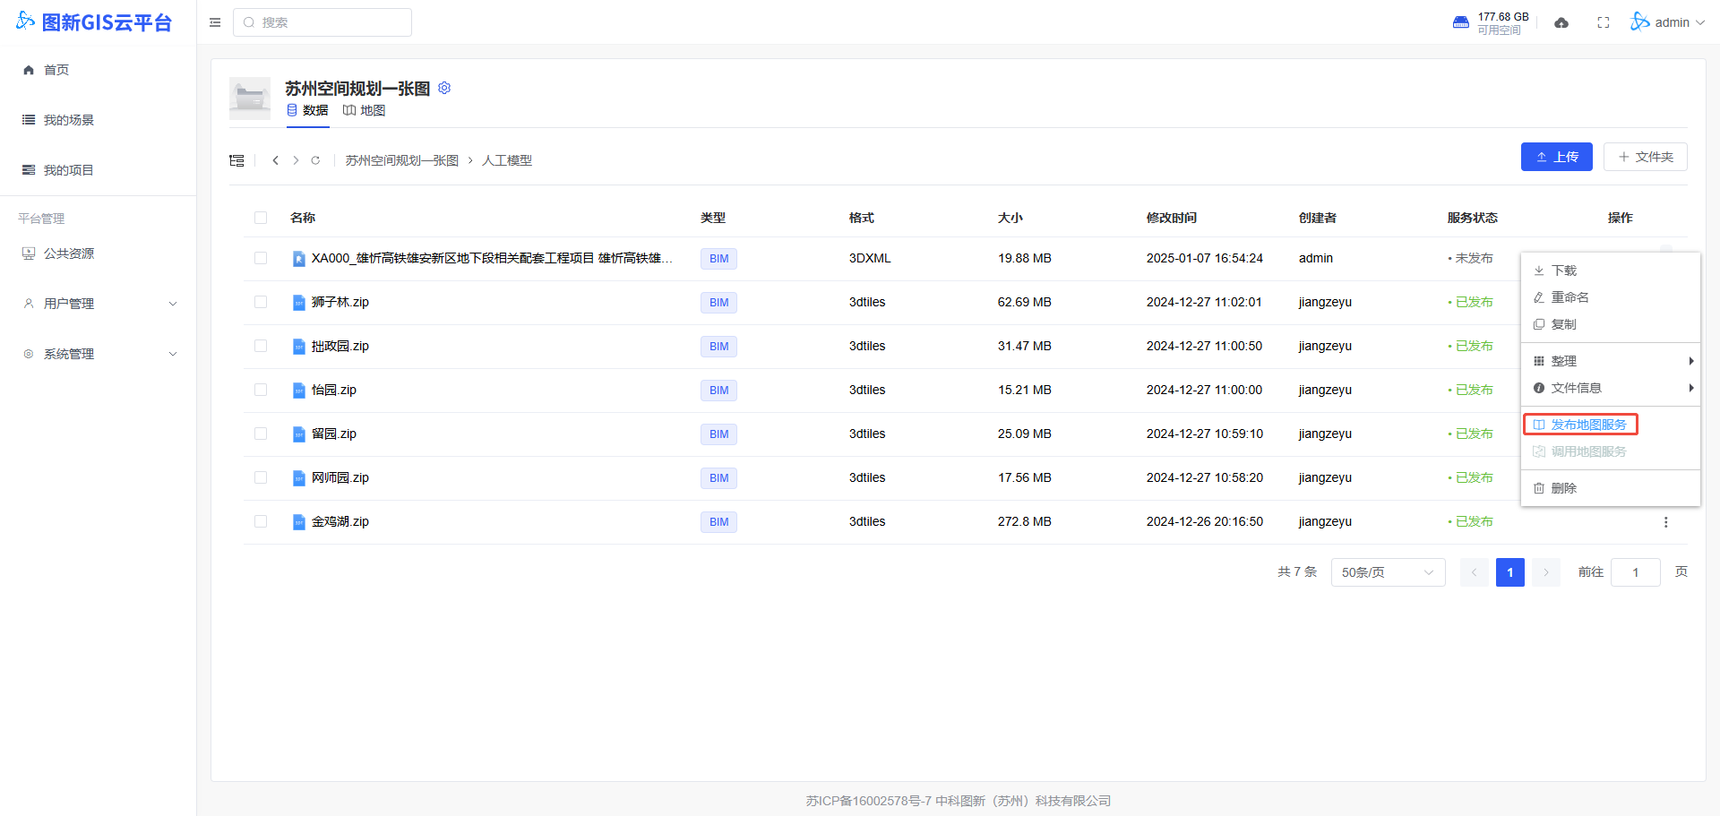1720x816 pixels.
Task: Choose 重命名 in the context menu
Action: pyautogui.click(x=1611, y=297)
